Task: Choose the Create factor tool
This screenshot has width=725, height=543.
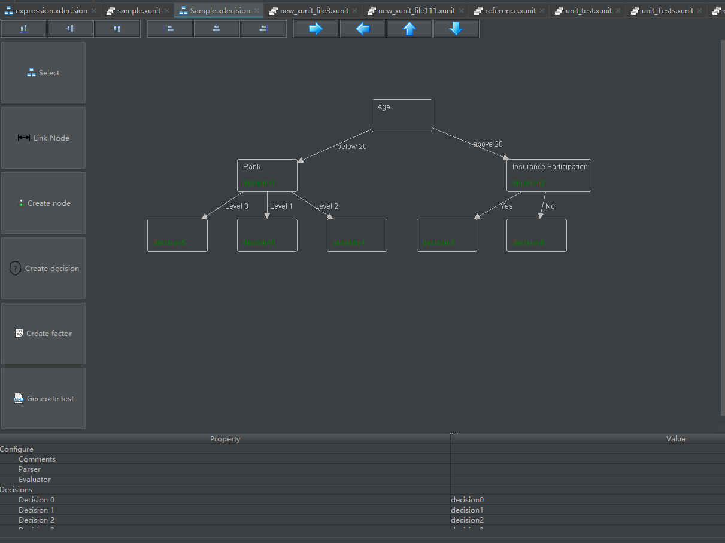Action: click(43, 333)
